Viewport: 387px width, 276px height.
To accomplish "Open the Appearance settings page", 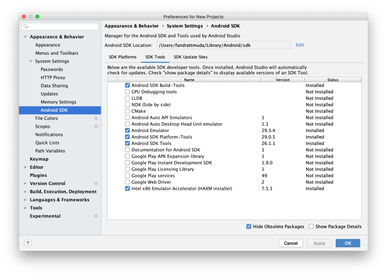I will [x=47, y=45].
